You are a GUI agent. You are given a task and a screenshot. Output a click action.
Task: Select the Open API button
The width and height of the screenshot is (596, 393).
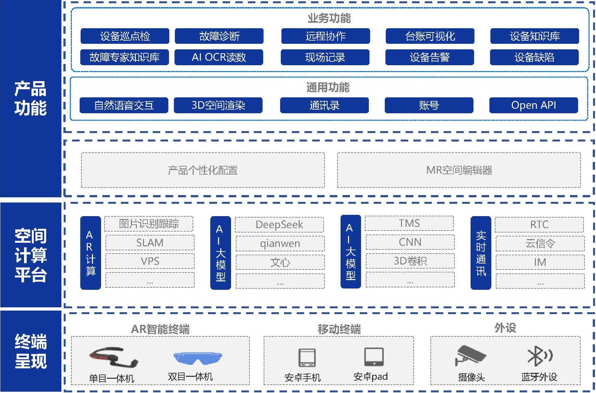(534, 105)
